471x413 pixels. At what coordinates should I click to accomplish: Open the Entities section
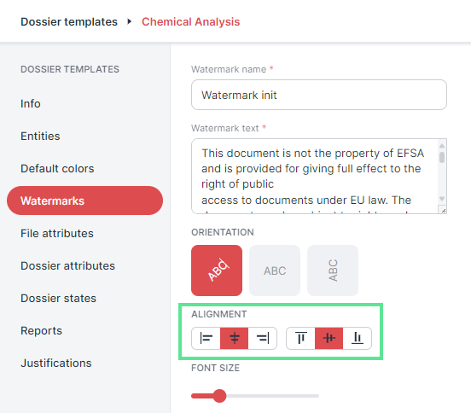click(40, 136)
